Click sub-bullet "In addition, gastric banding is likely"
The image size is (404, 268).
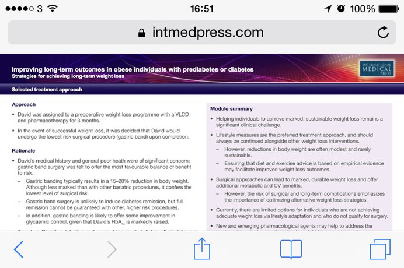(100, 219)
